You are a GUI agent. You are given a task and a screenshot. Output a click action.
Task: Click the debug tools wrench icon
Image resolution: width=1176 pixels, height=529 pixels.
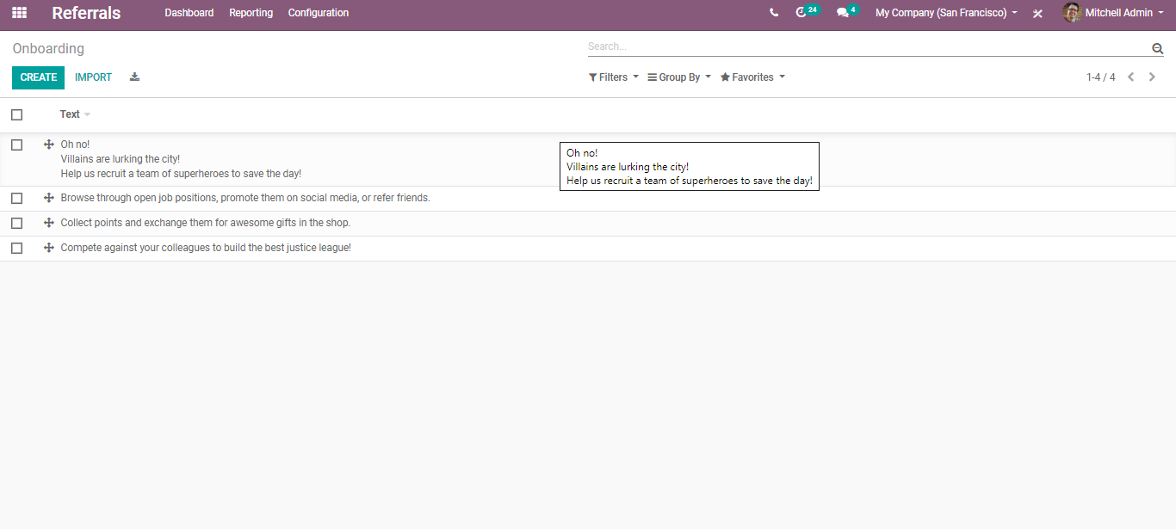point(1037,13)
